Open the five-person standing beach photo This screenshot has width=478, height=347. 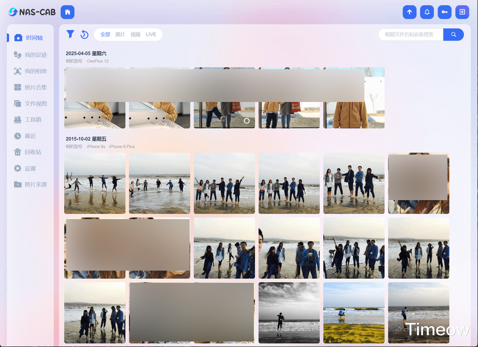354,183
